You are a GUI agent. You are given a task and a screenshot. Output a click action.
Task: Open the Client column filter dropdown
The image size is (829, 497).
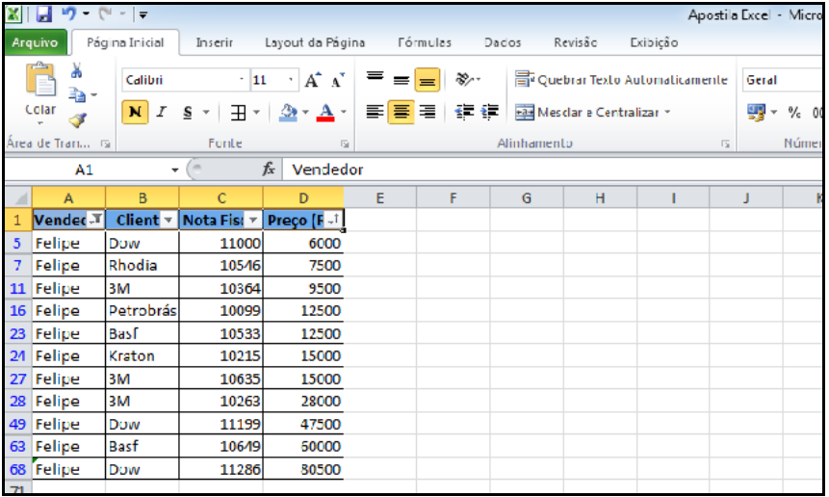coord(168,221)
